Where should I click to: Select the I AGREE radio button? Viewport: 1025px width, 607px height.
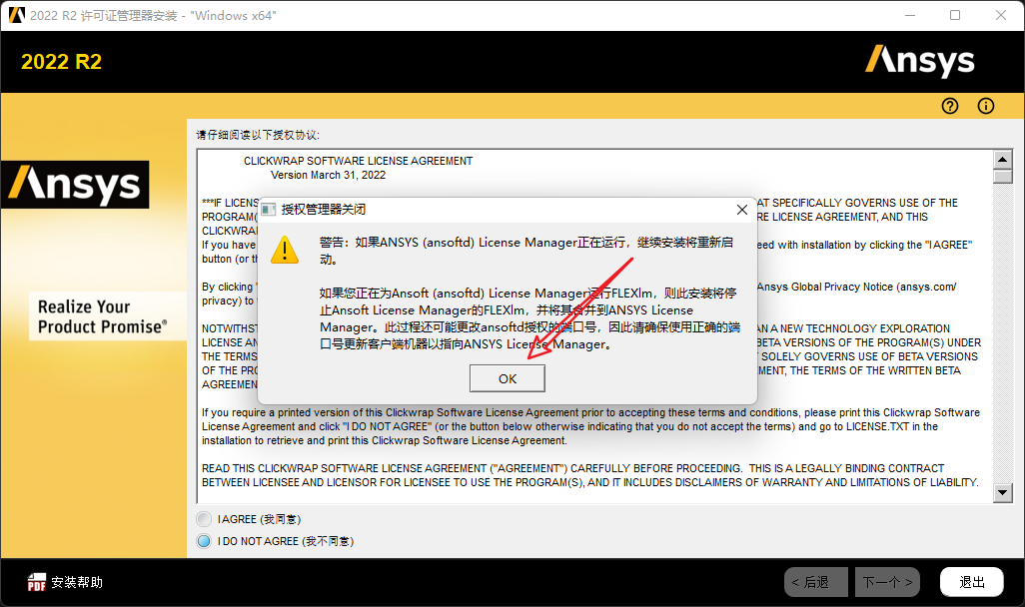[x=204, y=519]
